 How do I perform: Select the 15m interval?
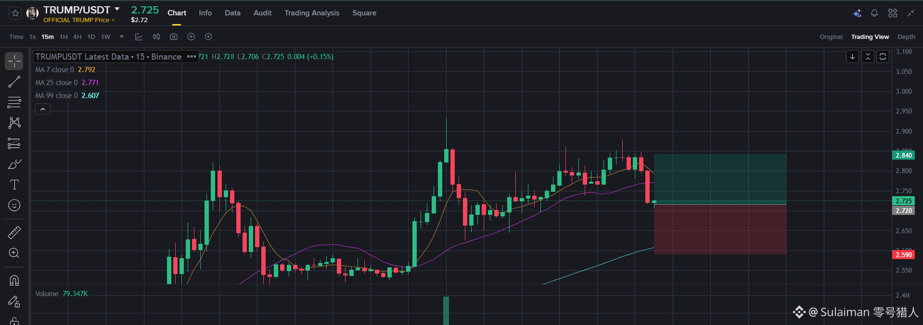tap(48, 37)
